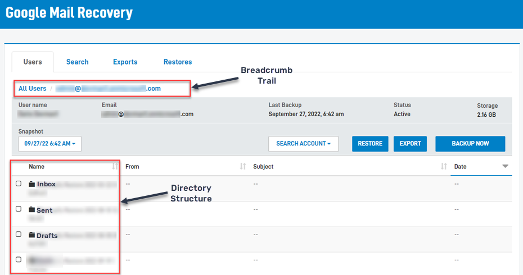
Task: Check the last blurred folder row checkbox
Action: pyautogui.click(x=19, y=259)
